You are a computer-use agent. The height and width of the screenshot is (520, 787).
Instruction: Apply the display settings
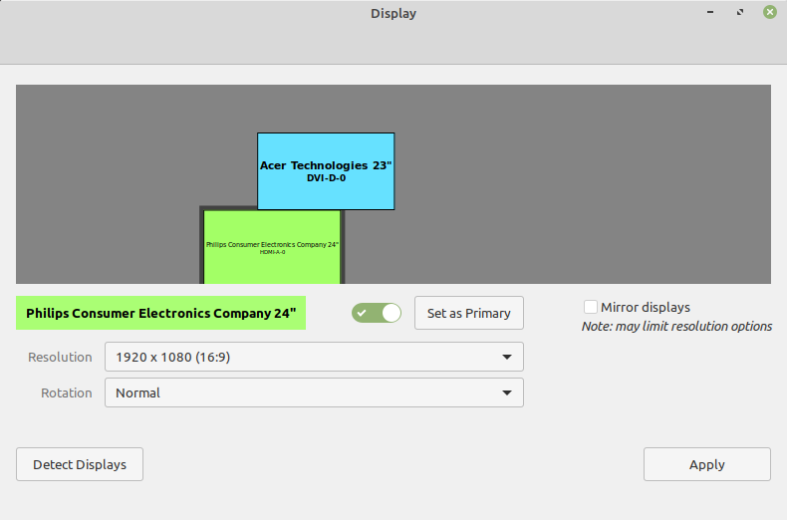coord(706,464)
